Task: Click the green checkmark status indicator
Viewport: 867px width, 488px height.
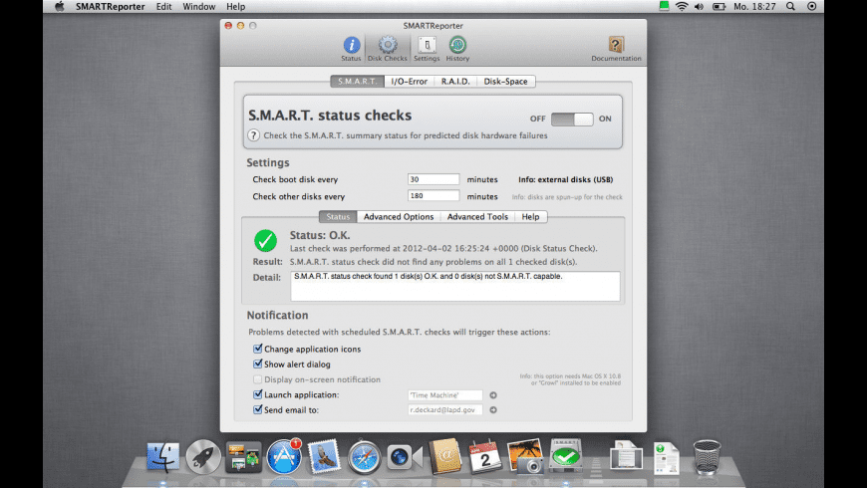Action: point(265,241)
